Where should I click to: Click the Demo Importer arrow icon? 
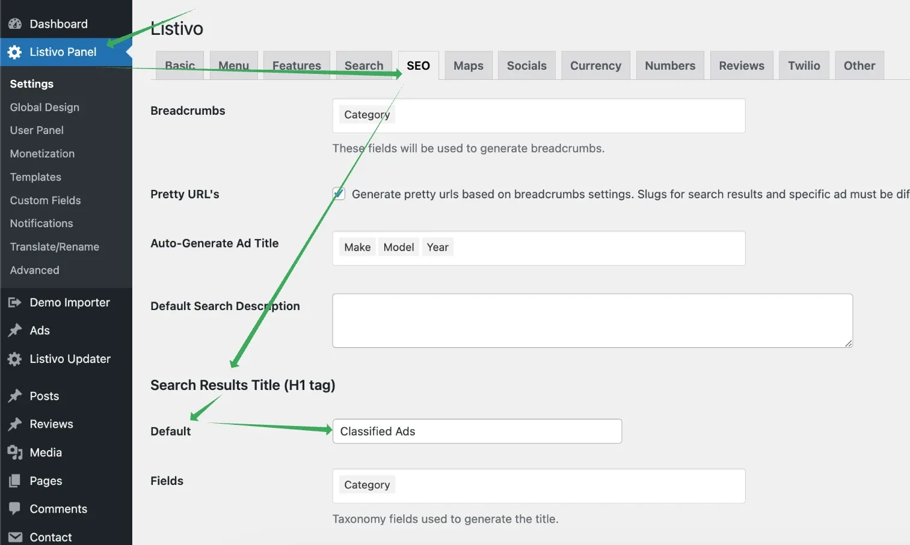point(15,302)
